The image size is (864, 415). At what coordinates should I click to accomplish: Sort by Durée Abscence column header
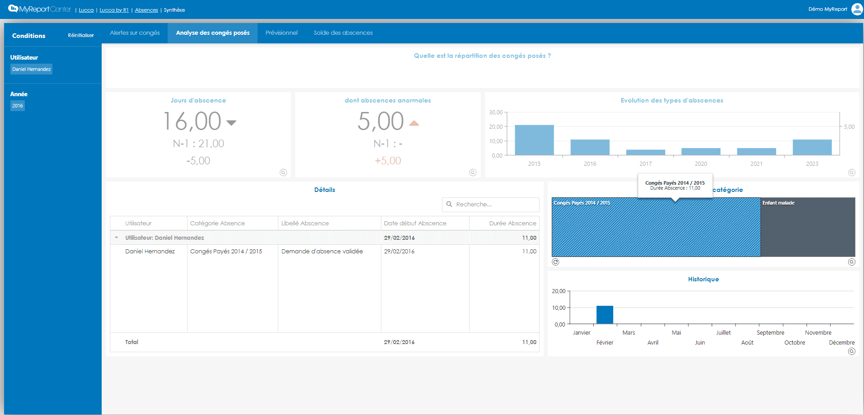tap(512, 223)
